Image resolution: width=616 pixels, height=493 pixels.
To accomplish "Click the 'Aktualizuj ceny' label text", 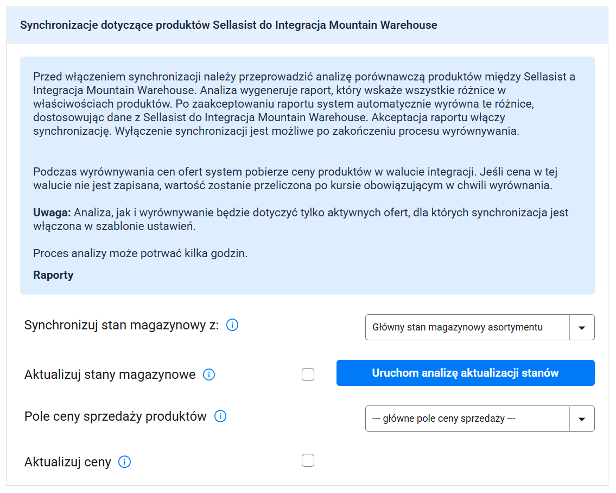I will [68, 462].
